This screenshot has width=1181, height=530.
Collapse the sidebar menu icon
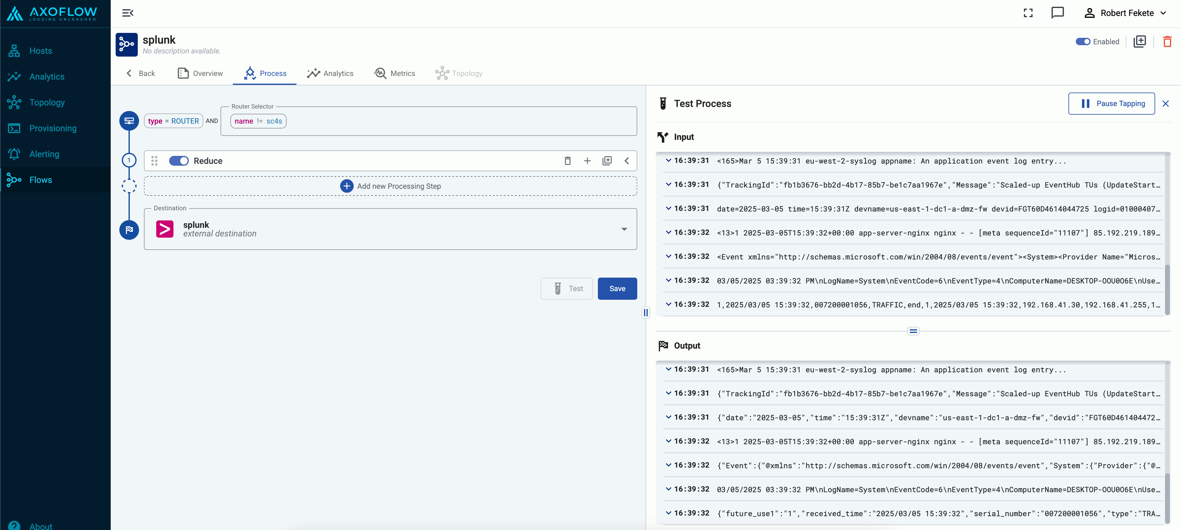128,13
